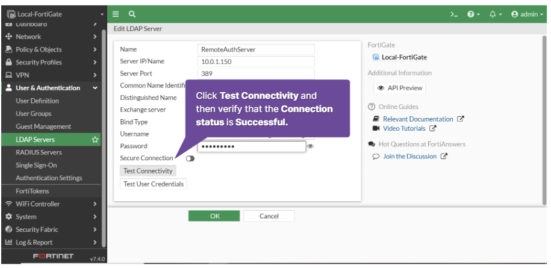Show password with the eye icon
The height and width of the screenshot is (268, 551).
pos(310,146)
